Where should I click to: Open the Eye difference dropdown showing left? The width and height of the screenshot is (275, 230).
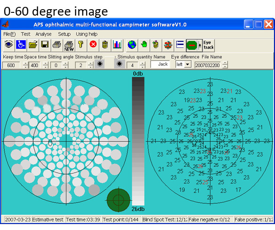click(x=183, y=65)
